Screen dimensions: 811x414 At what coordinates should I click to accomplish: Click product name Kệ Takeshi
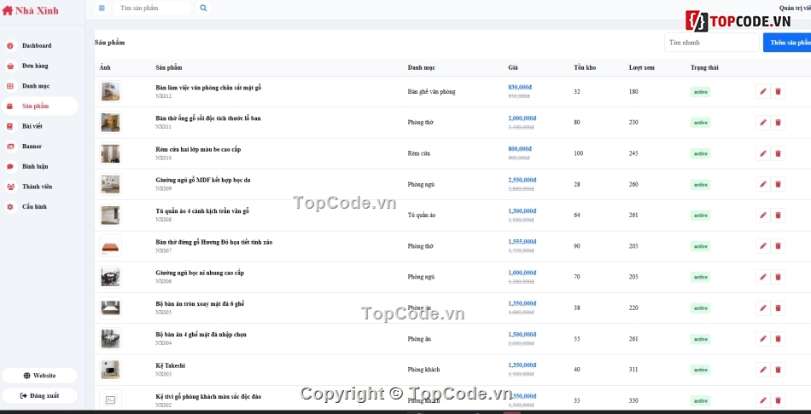pyautogui.click(x=170, y=365)
